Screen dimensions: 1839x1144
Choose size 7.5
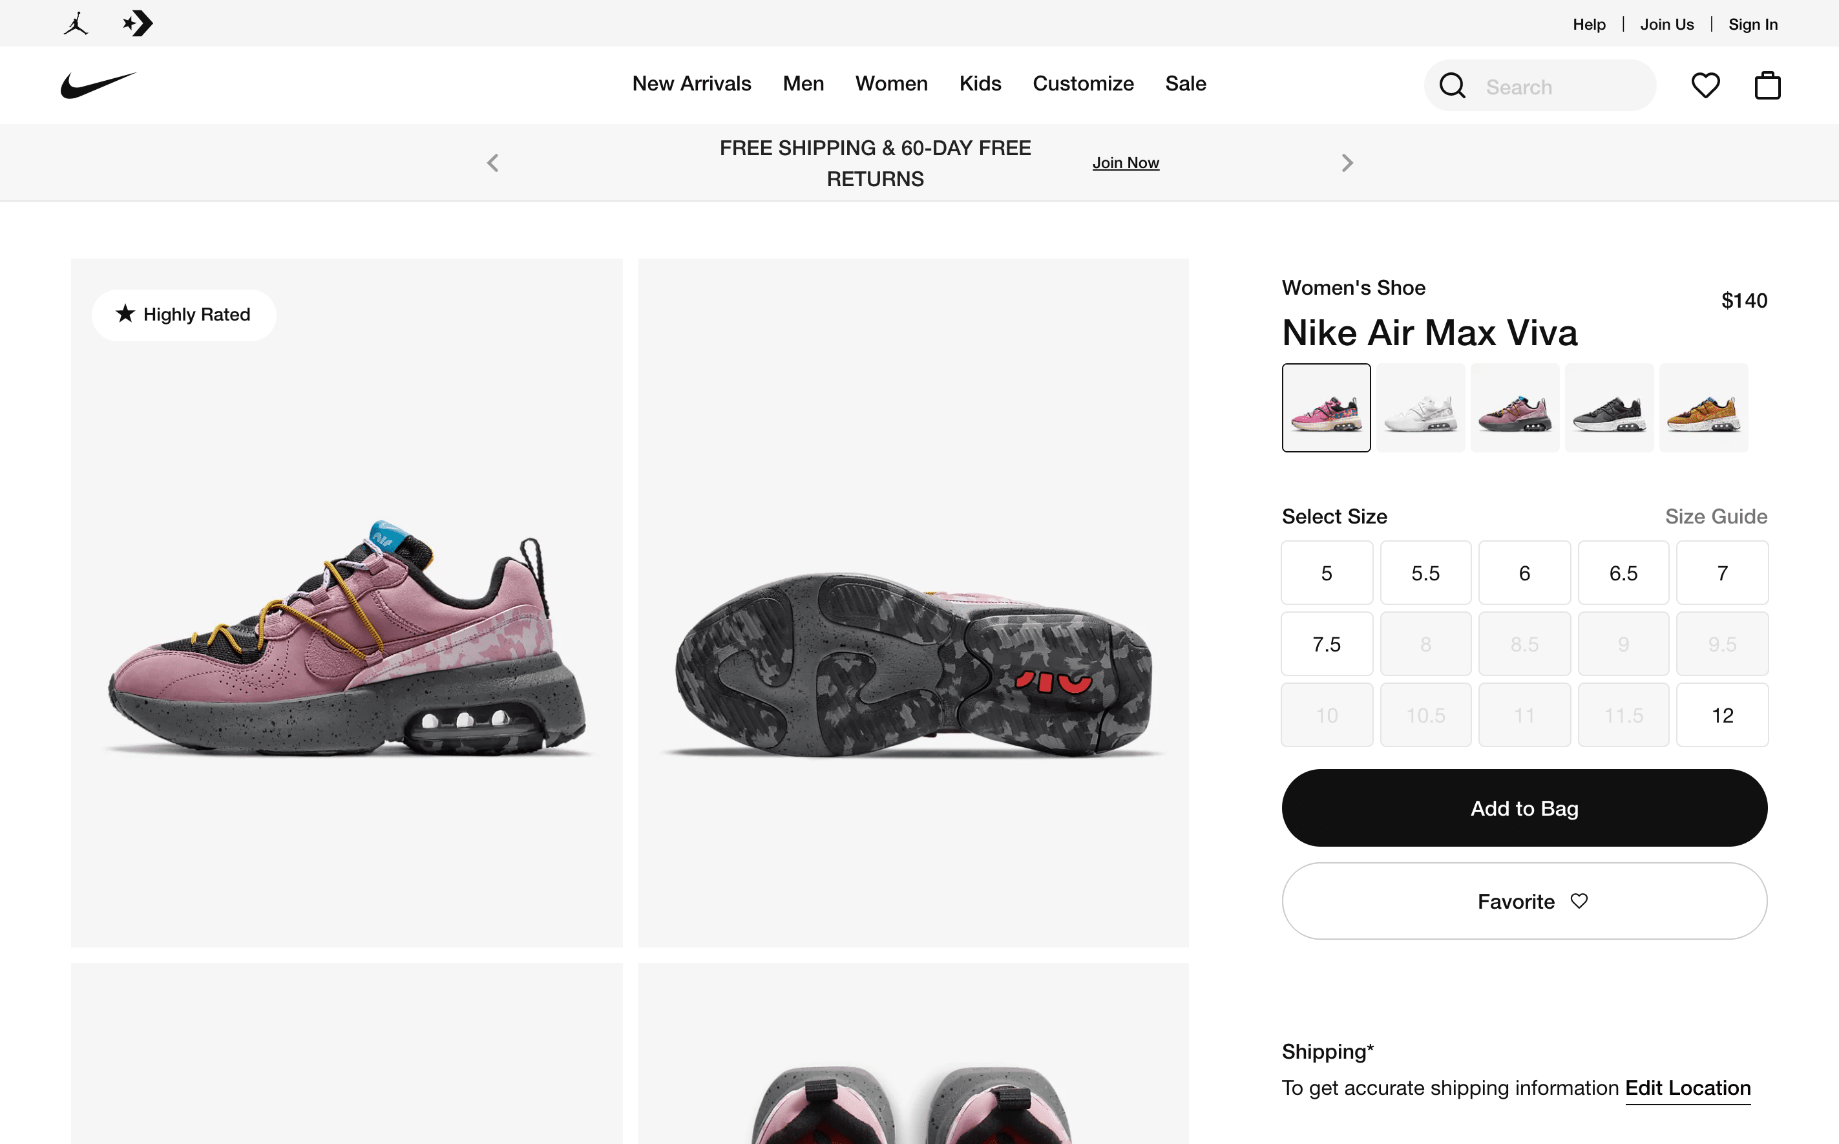[1326, 644]
